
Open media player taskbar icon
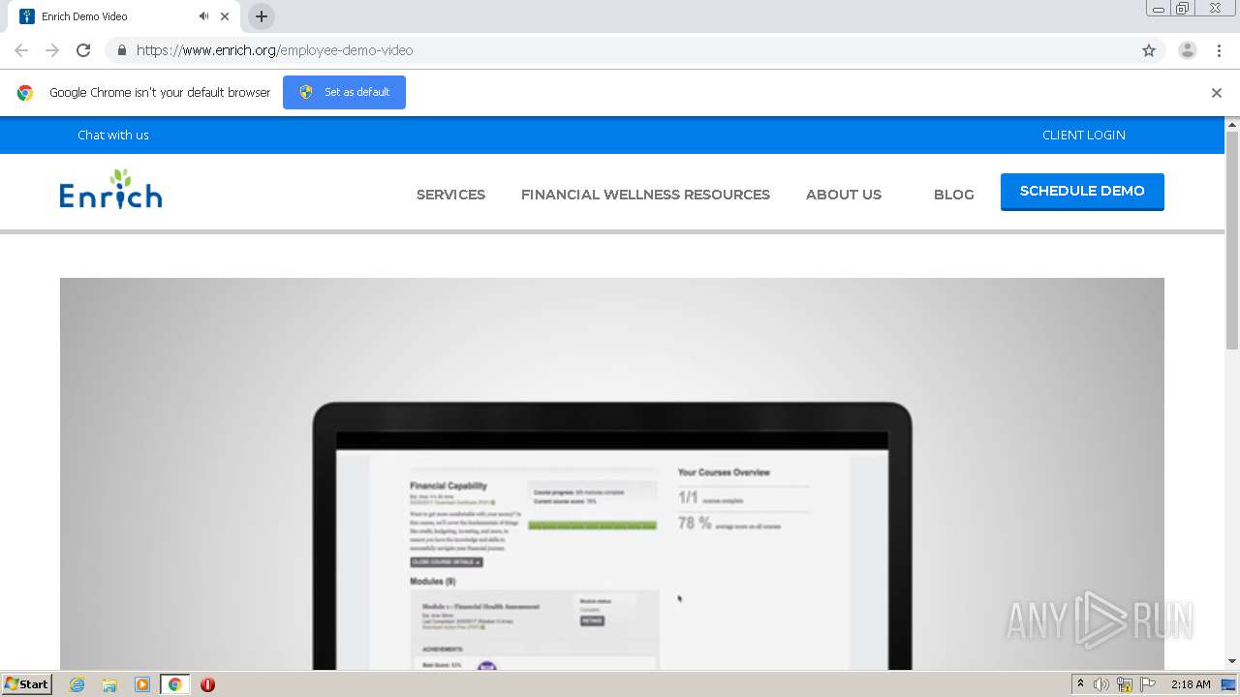(141, 684)
